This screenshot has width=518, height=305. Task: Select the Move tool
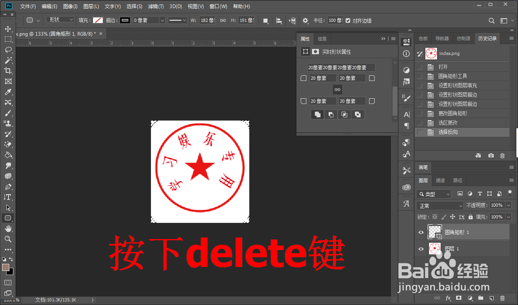tap(8, 29)
